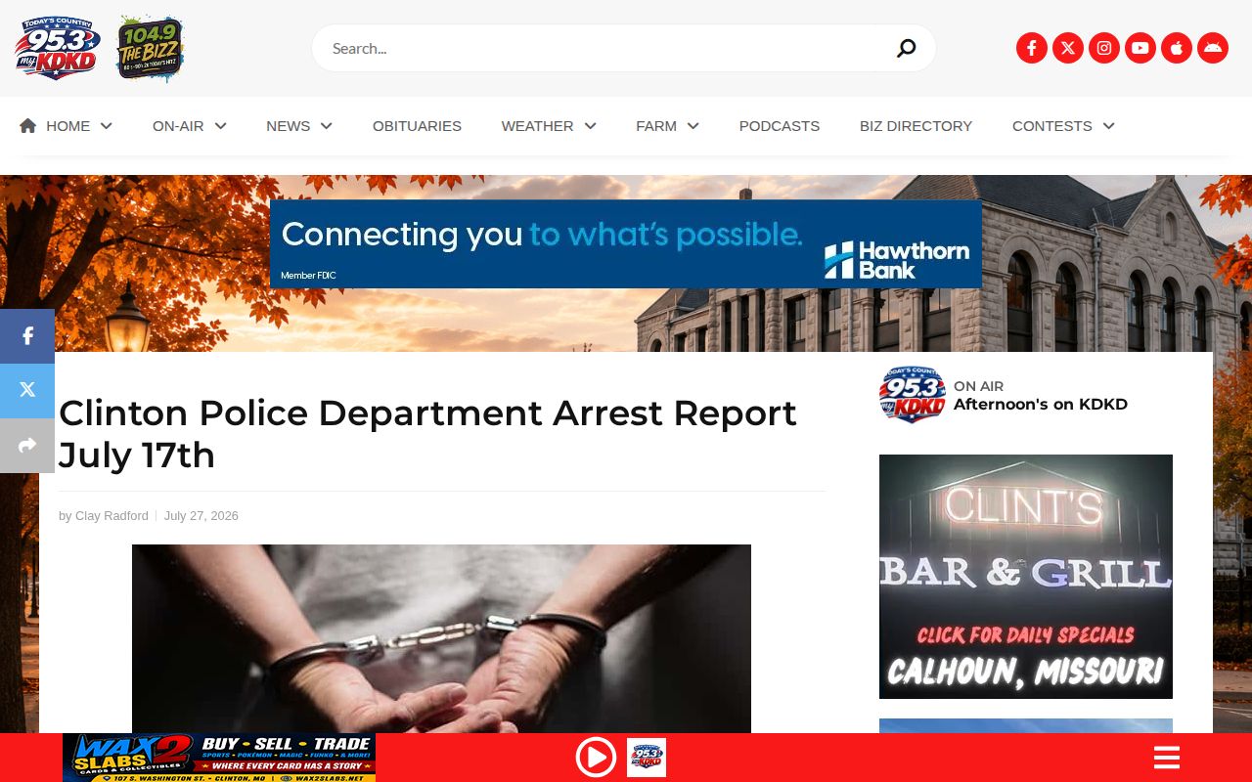1252x782 pixels.
Task: Open the 95.3 KDKD station logo
Action: click(x=58, y=48)
